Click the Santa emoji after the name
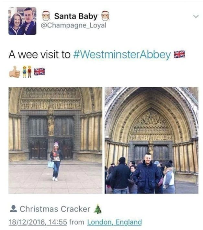 coord(106,16)
